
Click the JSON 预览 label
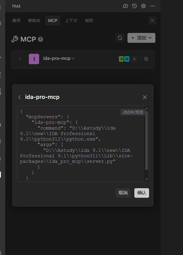pyautogui.click(x=133, y=112)
